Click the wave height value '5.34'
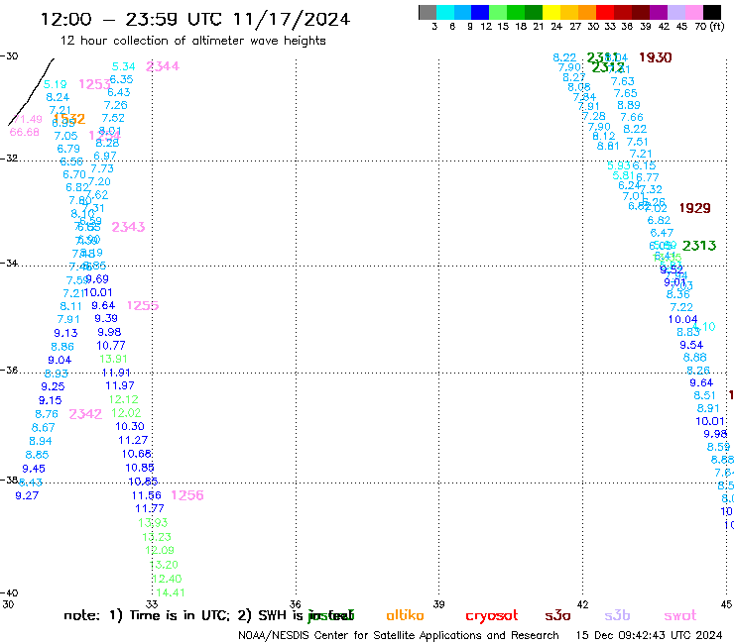This screenshot has height=644, width=734. pyautogui.click(x=124, y=67)
